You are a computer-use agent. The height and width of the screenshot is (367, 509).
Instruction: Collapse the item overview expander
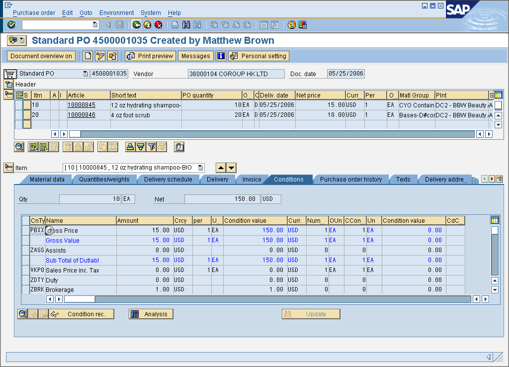9,95
